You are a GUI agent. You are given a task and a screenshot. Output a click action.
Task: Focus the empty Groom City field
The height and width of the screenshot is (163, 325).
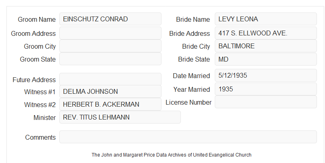pos(110,46)
